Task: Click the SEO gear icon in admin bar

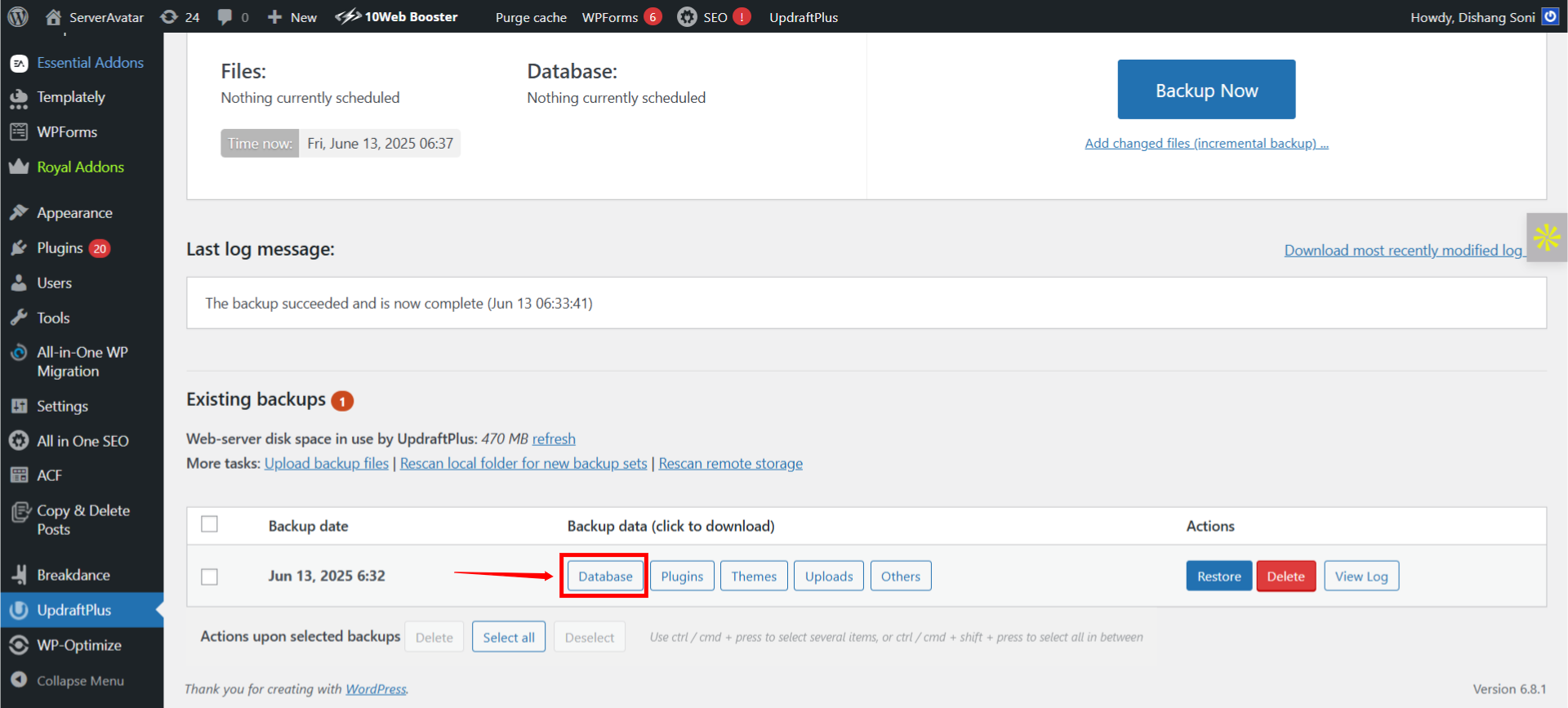Action: 688,17
